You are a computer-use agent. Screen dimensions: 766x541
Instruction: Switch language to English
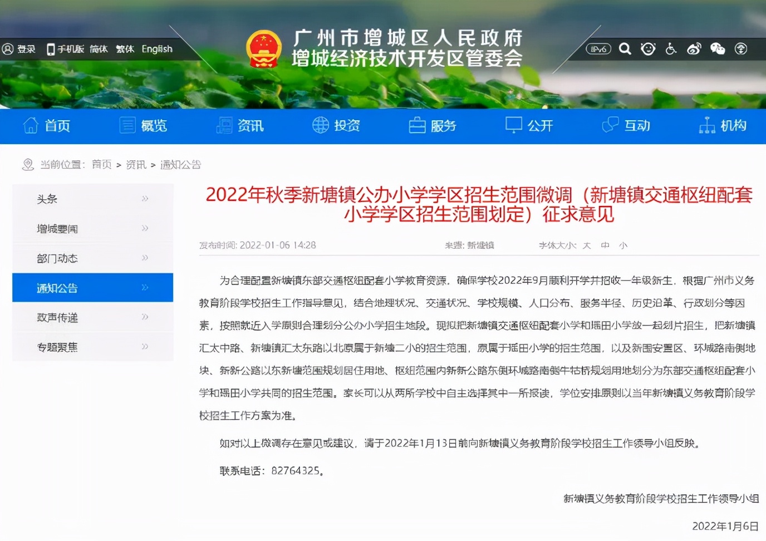click(157, 49)
